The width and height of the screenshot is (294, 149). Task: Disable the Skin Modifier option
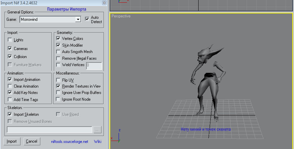click(x=58, y=45)
